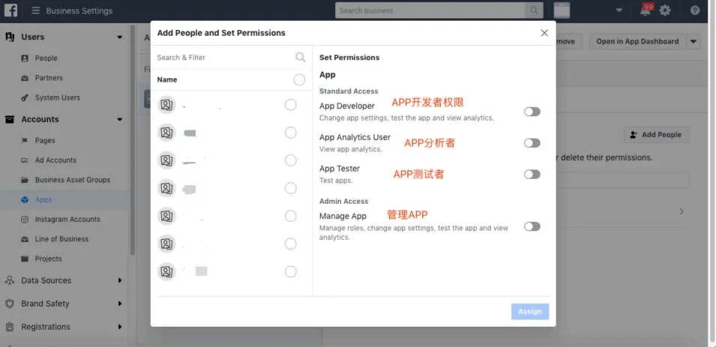This screenshot has height=347, width=716.
Task: Collapse the Users section arrow
Action: [120, 37]
